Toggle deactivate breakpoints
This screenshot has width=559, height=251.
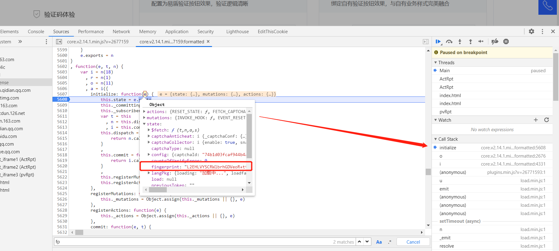(495, 42)
